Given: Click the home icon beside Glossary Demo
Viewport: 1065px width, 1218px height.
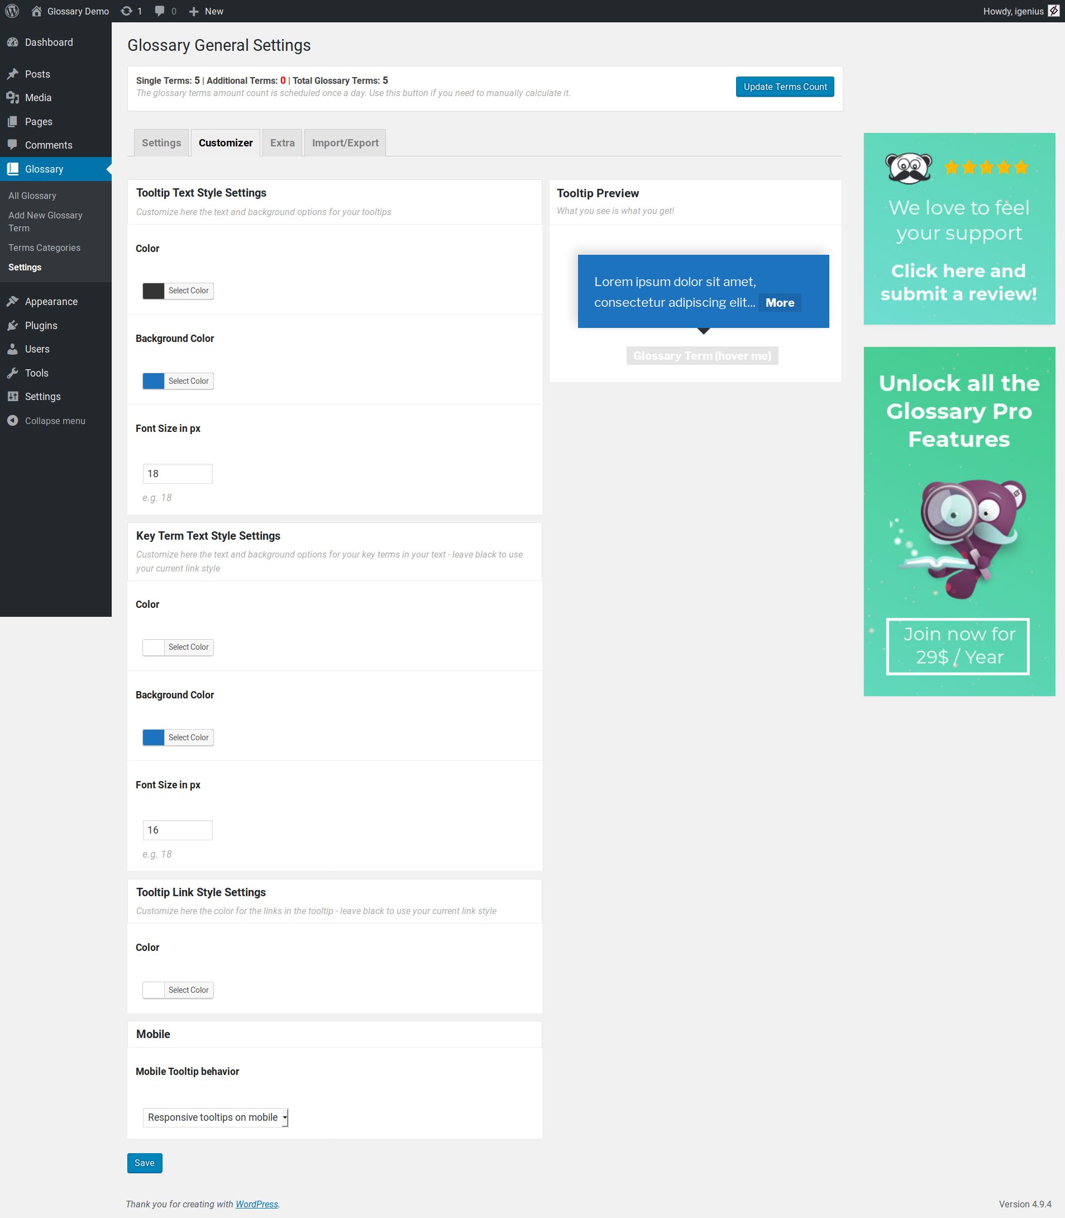Looking at the screenshot, I should [36, 11].
